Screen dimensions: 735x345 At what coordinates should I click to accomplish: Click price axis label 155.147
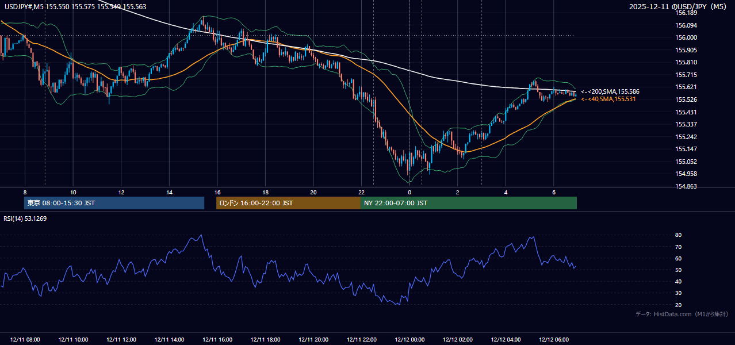coord(686,149)
